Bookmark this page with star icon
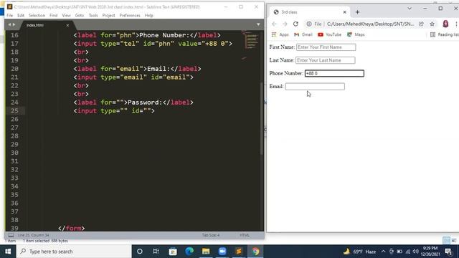The height and width of the screenshot is (258, 459). tap(432, 24)
